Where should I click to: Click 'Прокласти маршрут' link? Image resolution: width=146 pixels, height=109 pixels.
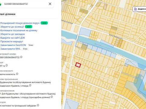point(12,41)
